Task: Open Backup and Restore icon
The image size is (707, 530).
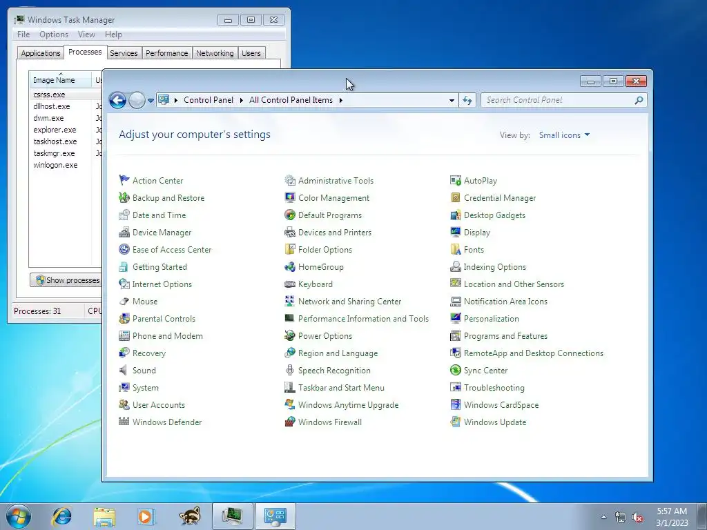Action: (x=124, y=197)
